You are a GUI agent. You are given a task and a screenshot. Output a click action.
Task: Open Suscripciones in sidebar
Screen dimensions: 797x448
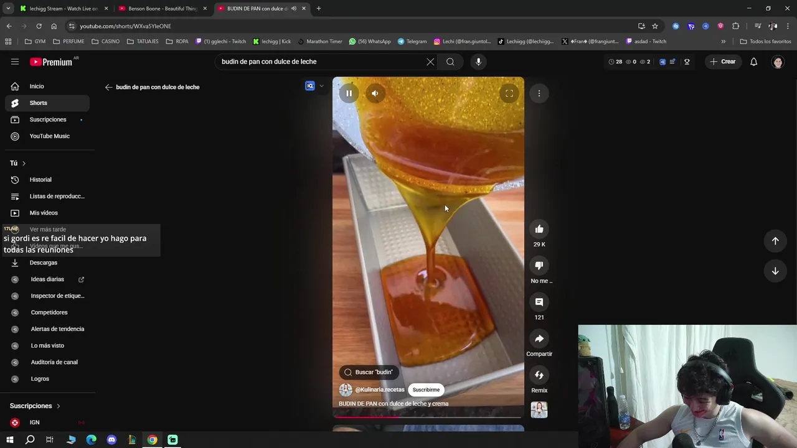tap(47, 119)
